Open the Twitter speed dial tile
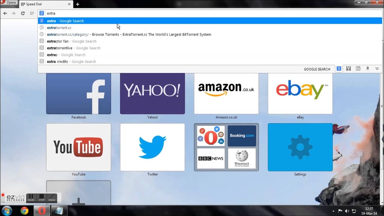384x216 pixels. (152, 147)
